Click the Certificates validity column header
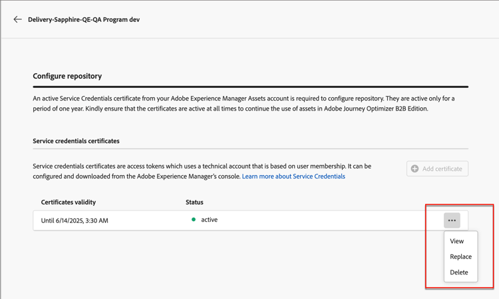 (69, 202)
